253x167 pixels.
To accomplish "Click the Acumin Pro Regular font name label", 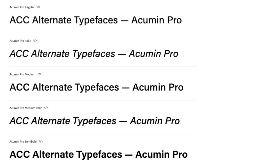I will pyautogui.click(x=22, y=7).
